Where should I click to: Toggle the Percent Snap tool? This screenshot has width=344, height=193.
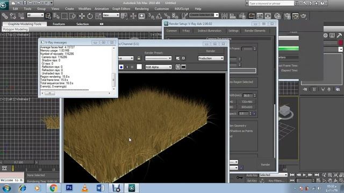coord(167,16)
